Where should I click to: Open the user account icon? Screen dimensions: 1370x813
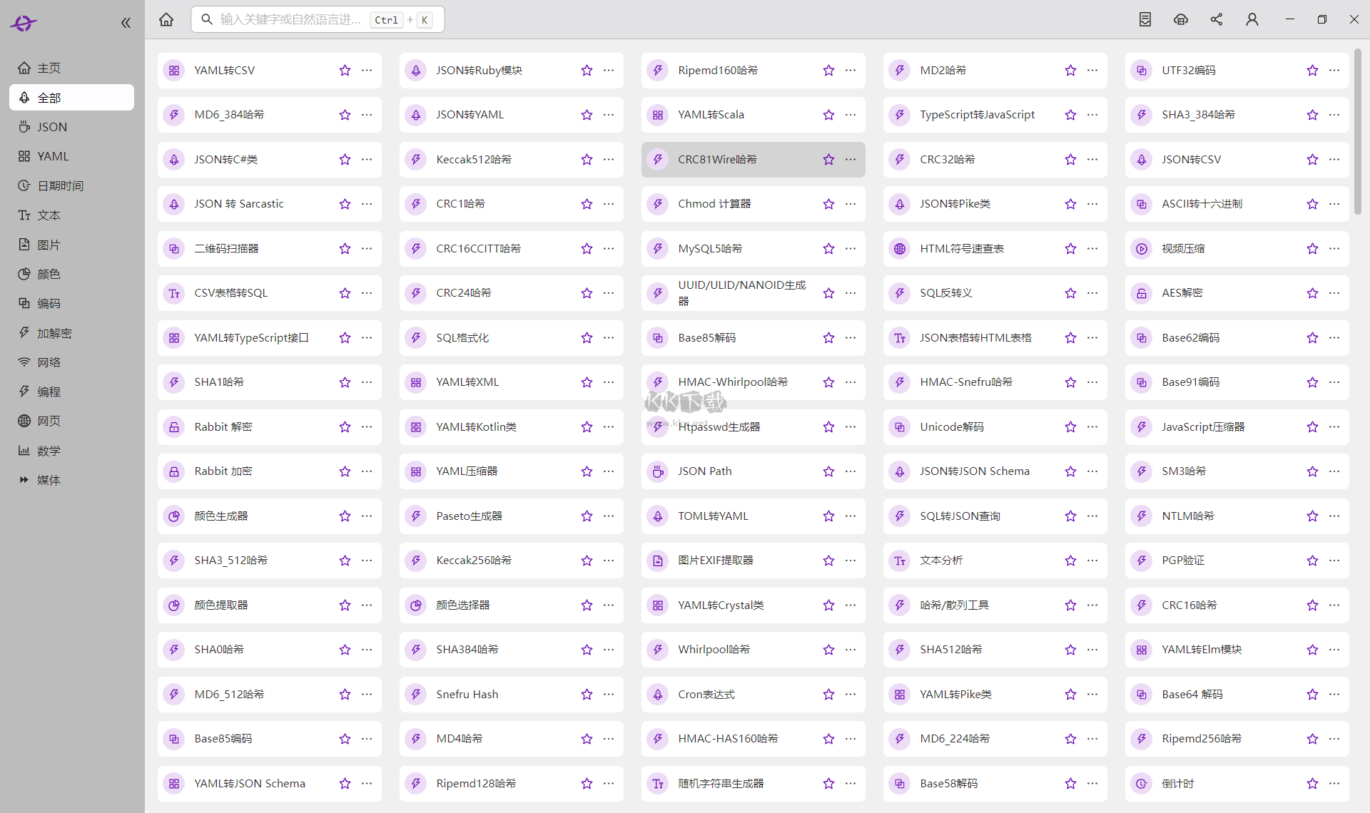(x=1252, y=19)
